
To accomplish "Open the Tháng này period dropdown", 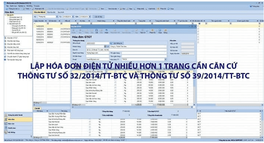I will pyautogui.click(x=57, y=17).
